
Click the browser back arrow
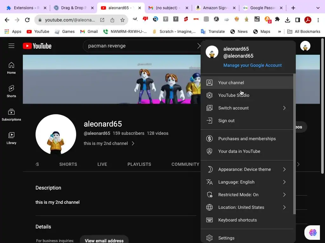(x=7, y=20)
